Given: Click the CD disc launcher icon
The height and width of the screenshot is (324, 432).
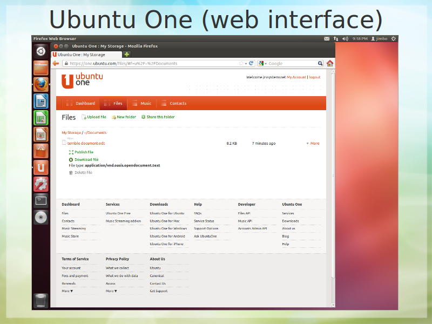Looking at the screenshot, I should (41, 218).
